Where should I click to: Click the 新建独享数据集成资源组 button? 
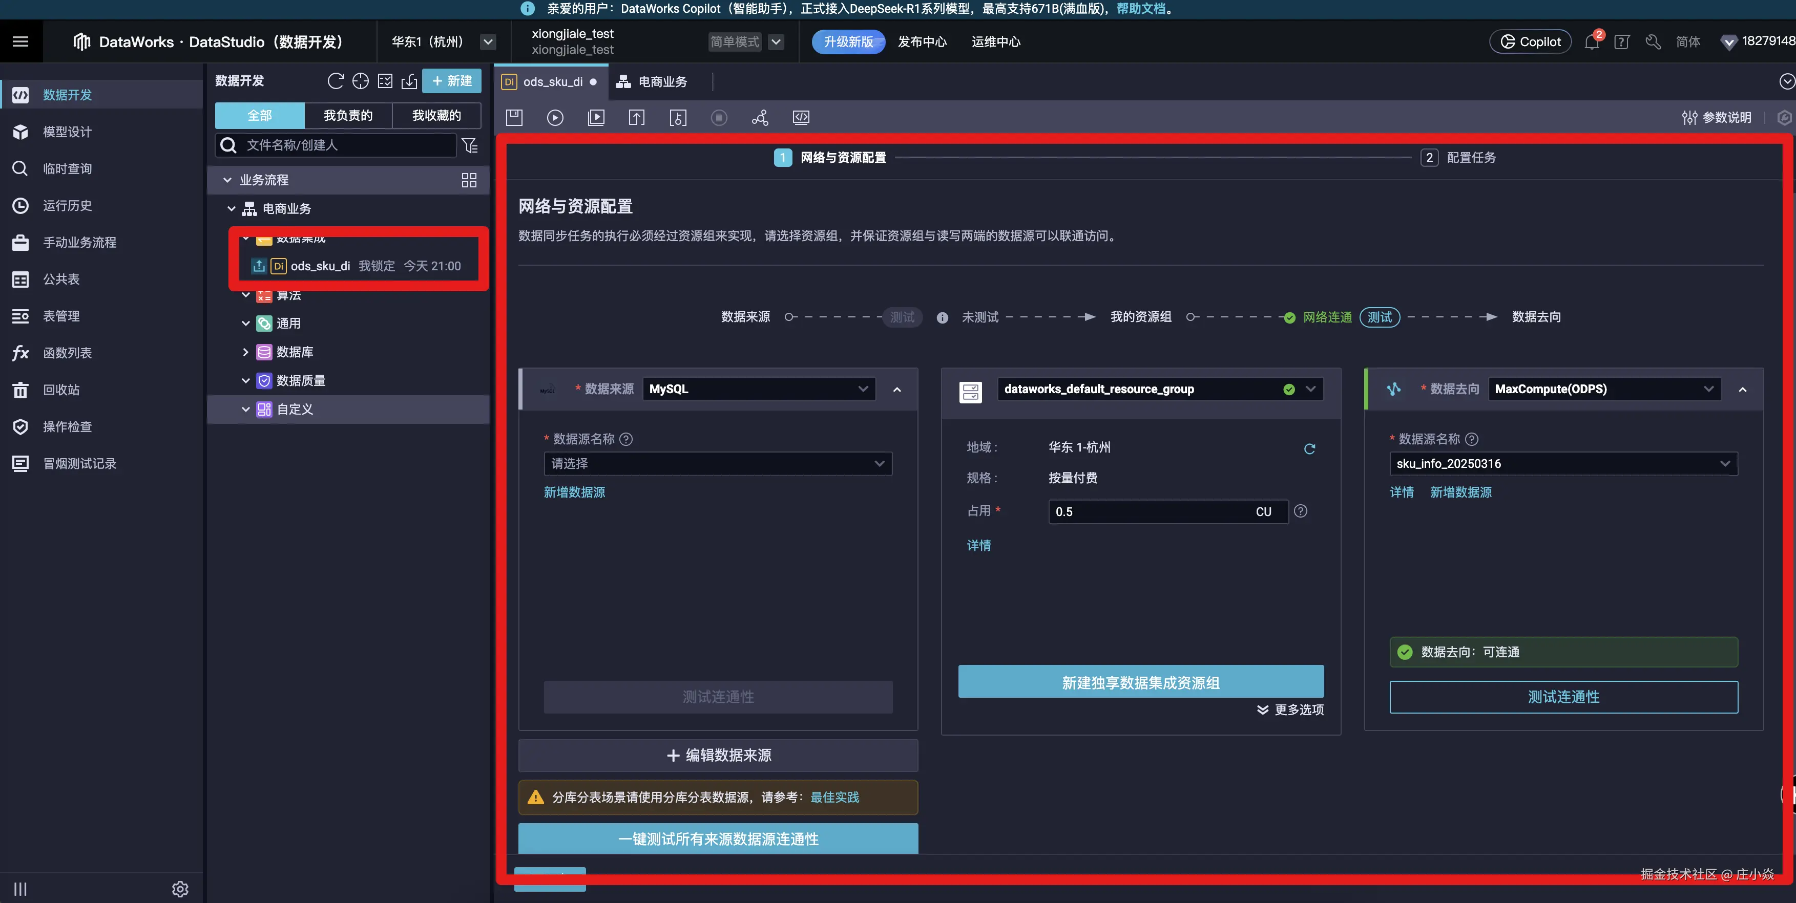(x=1141, y=682)
